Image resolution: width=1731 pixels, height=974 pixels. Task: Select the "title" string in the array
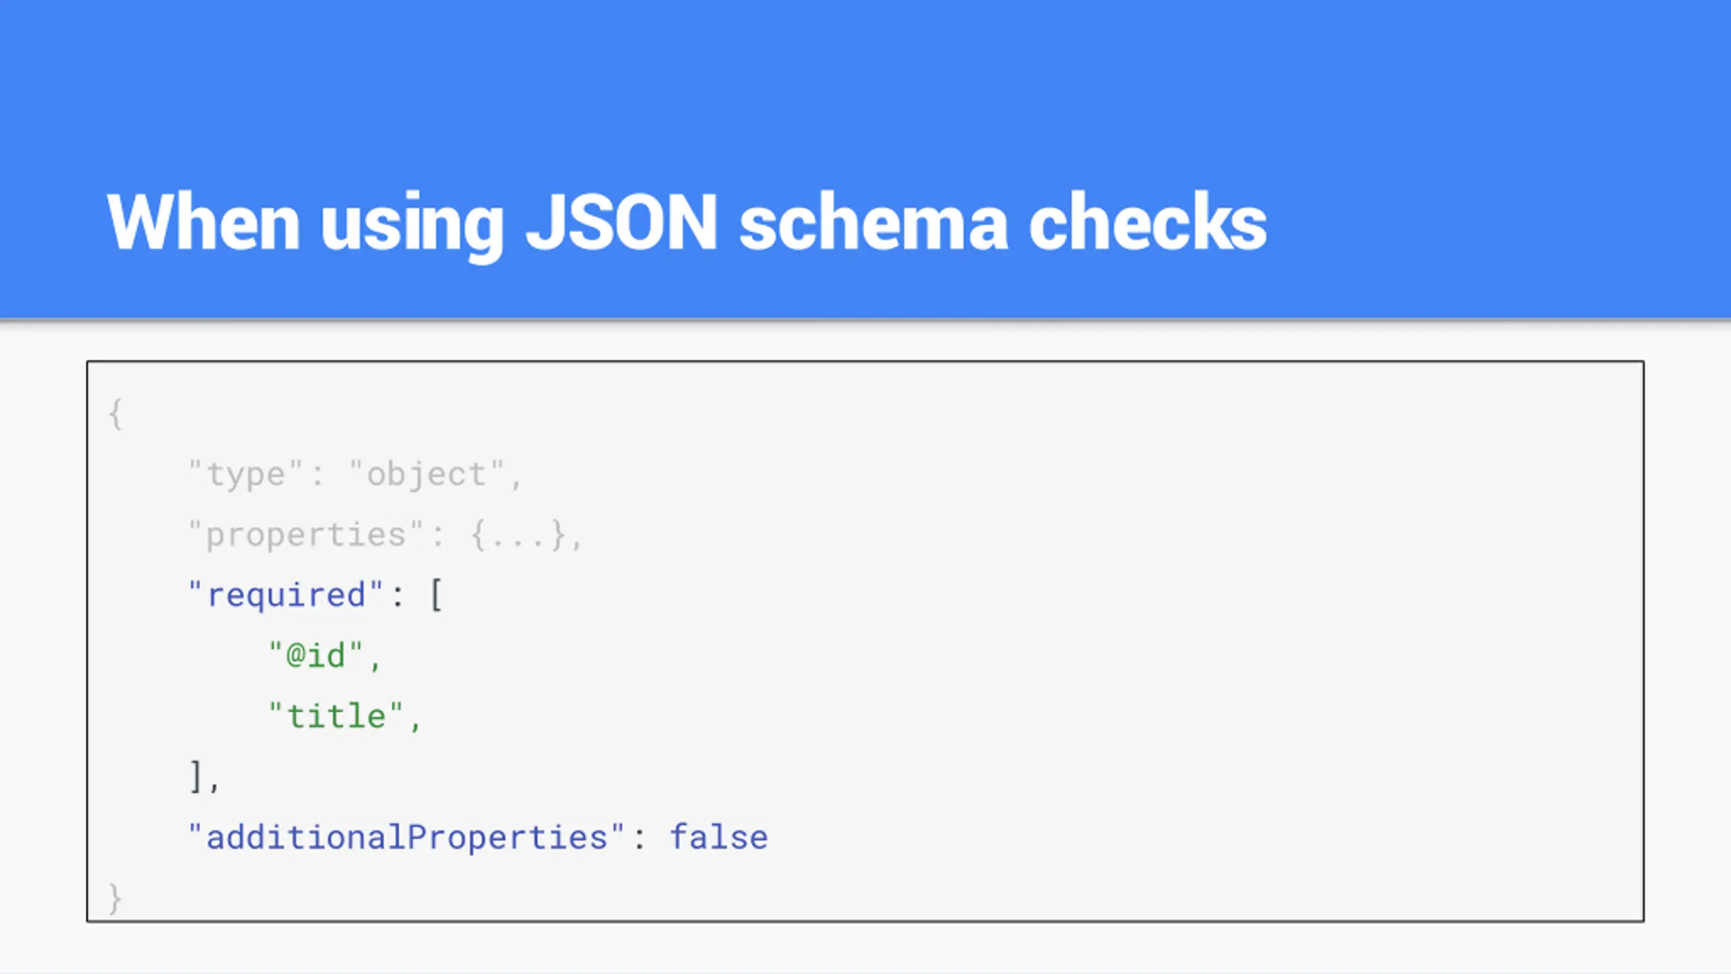coord(336,716)
